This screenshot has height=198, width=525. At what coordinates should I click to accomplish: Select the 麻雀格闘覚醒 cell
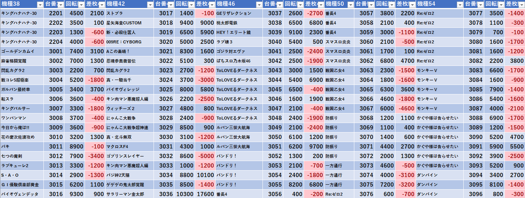tap(22, 61)
